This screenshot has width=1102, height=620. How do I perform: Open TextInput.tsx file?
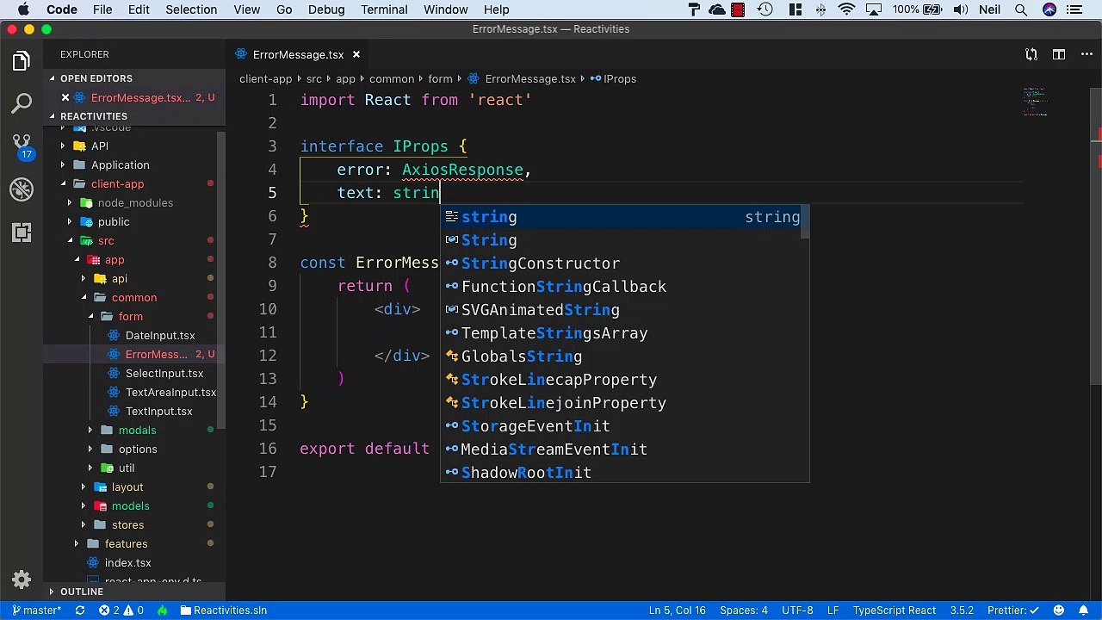158,411
